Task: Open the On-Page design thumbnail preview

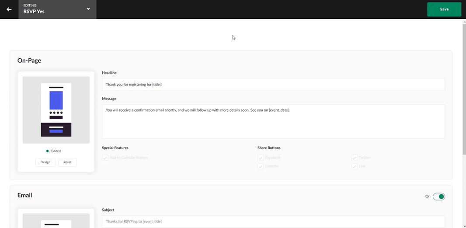Action: click(x=56, y=110)
